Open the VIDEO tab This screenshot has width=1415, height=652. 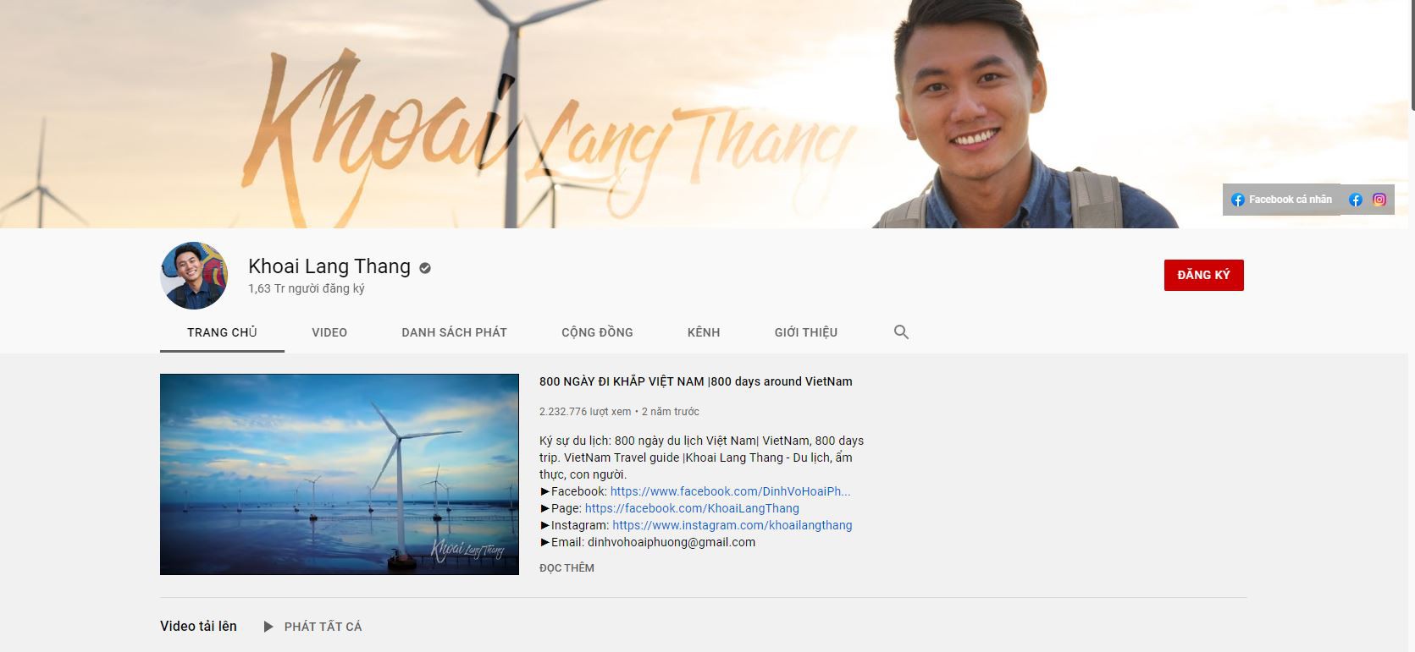[x=329, y=332]
